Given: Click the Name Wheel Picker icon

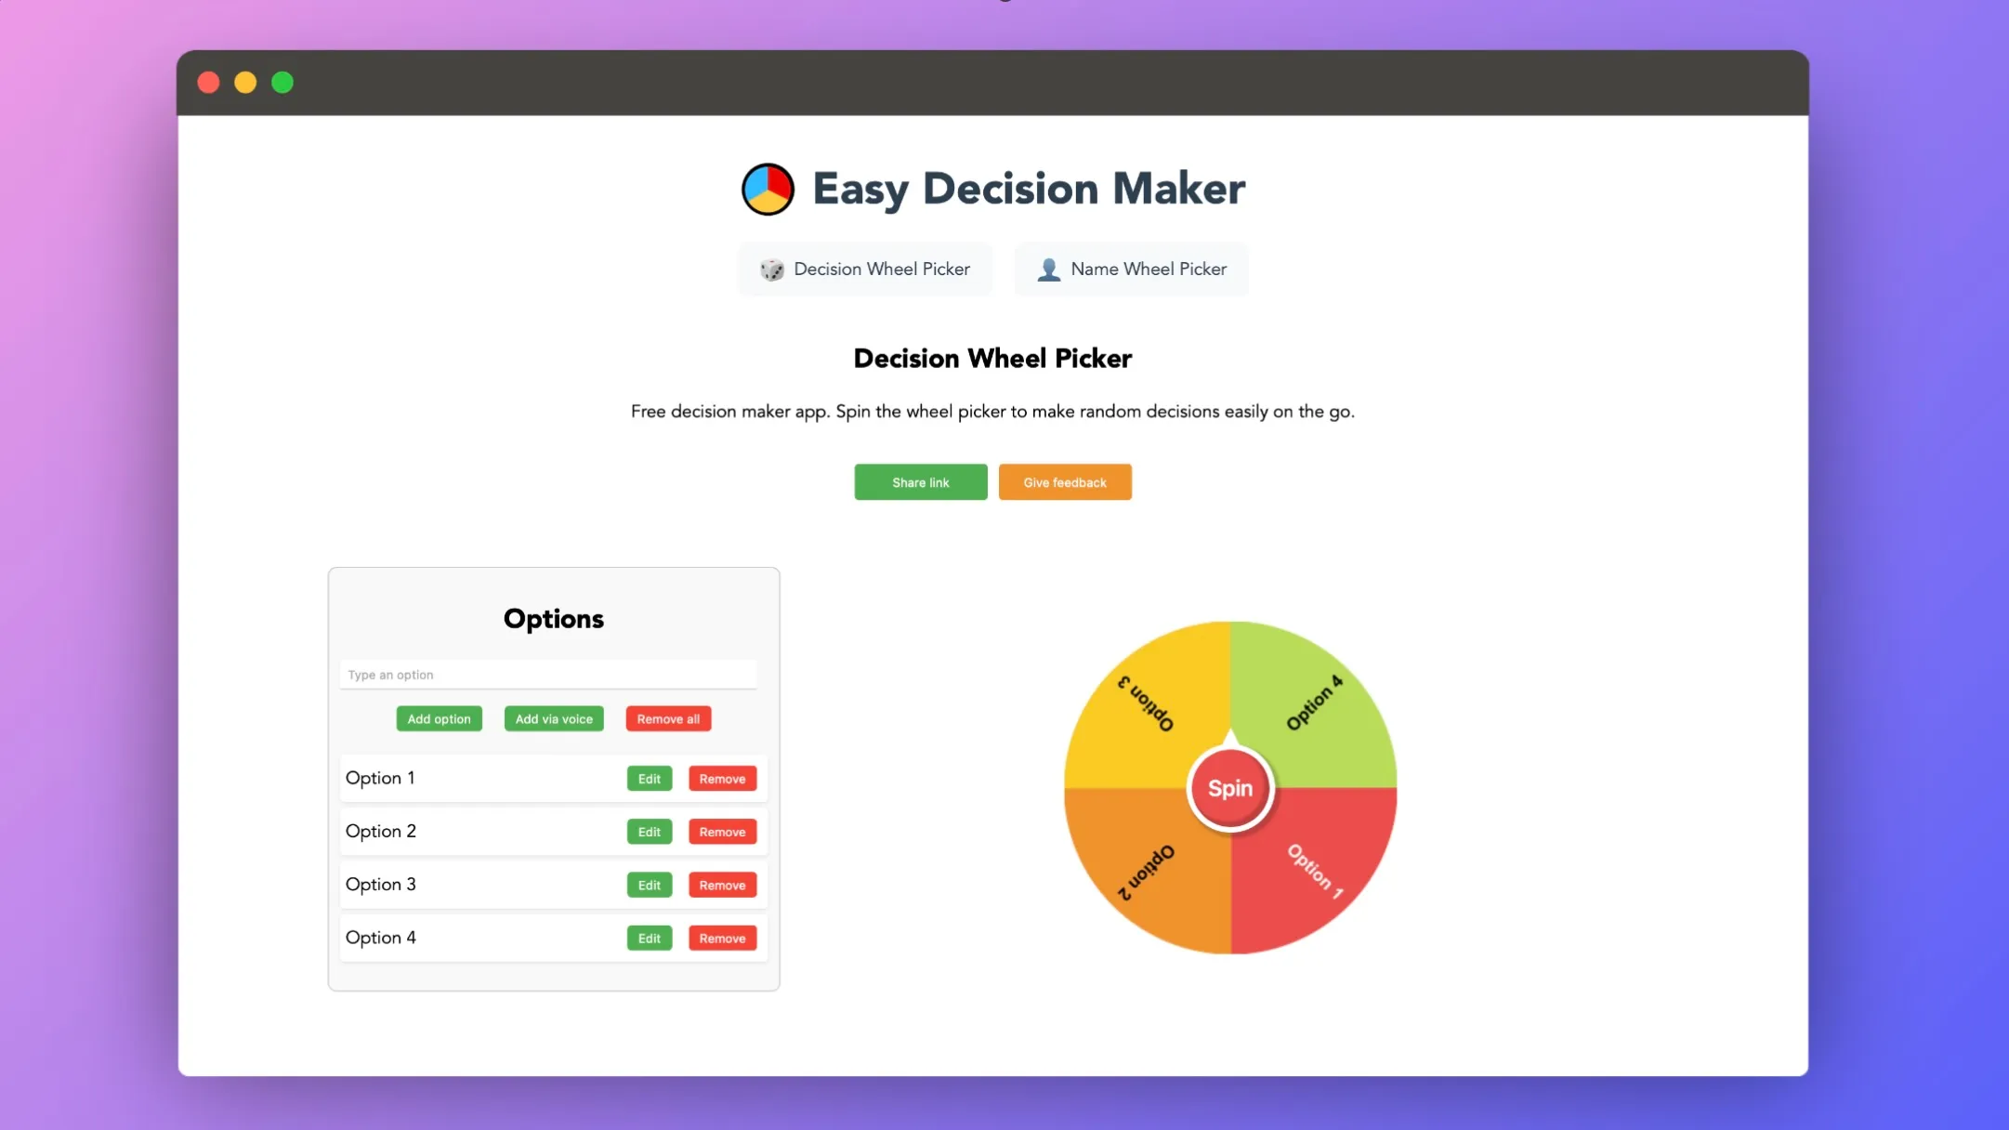Looking at the screenshot, I should [1049, 269].
